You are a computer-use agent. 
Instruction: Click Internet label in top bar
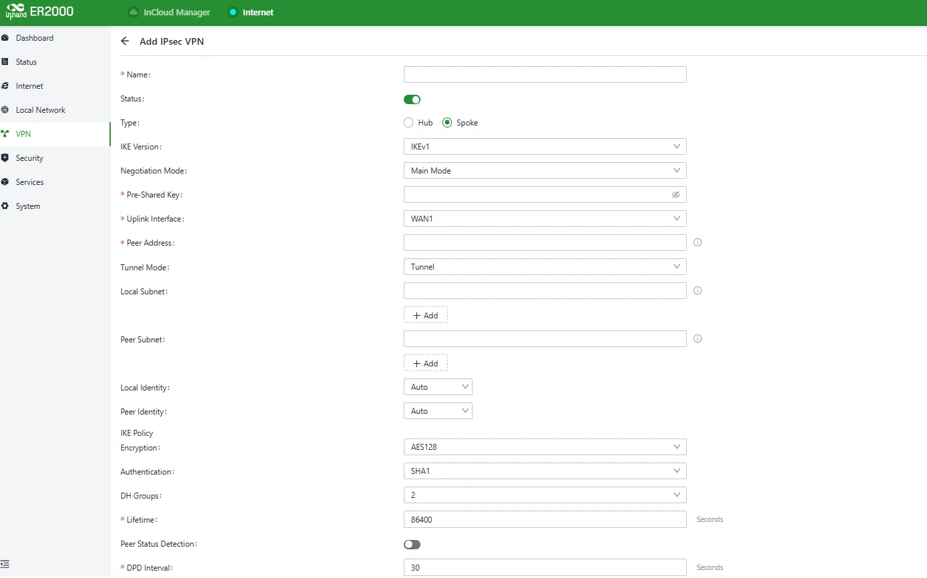(x=258, y=12)
